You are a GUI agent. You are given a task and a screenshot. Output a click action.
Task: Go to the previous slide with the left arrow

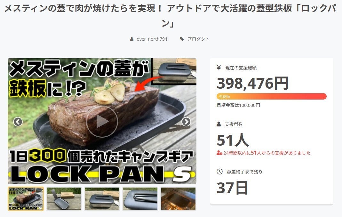[18, 122]
